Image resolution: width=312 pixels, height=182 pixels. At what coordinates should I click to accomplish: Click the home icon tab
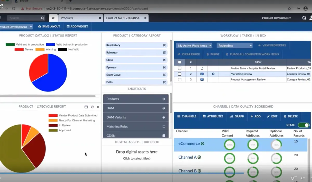[53, 18]
